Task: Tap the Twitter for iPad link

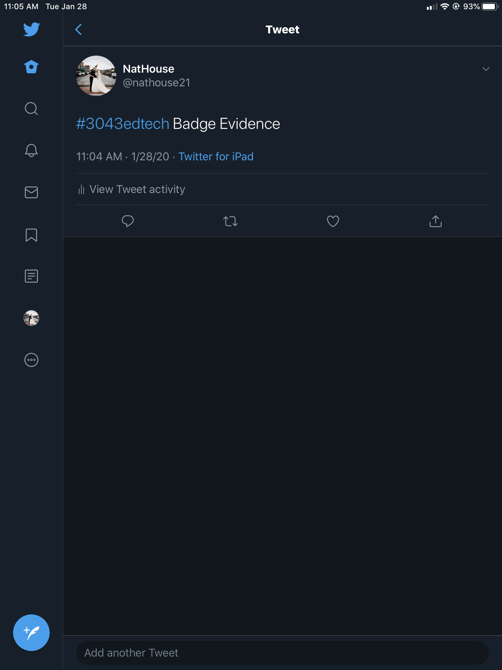Action: point(216,157)
